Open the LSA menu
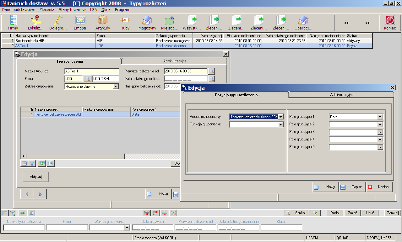402x242 pixels. pyautogui.click(x=94, y=10)
